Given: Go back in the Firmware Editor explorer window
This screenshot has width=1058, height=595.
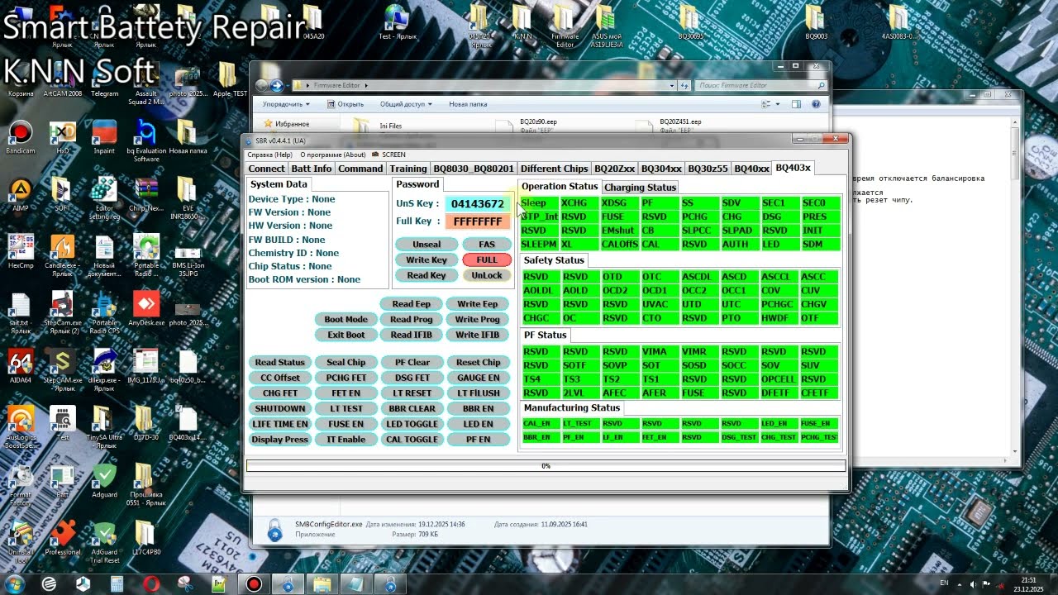Looking at the screenshot, I should pos(261,85).
